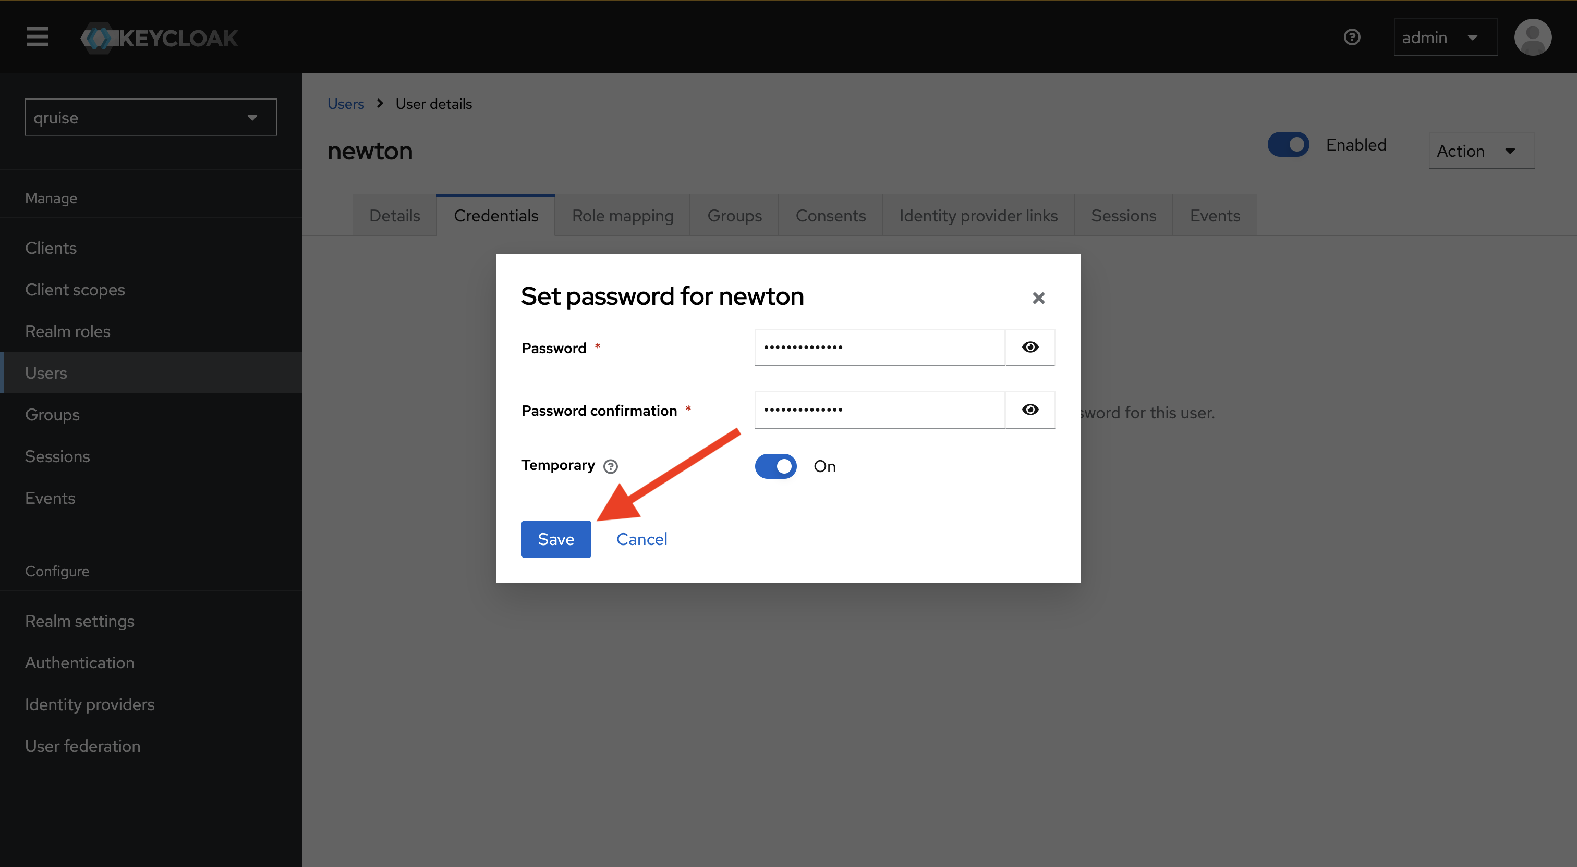Image resolution: width=1577 pixels, height=867 pixels.
Task: Click the Temporary help icon
Action: click(x=610, y=466)
